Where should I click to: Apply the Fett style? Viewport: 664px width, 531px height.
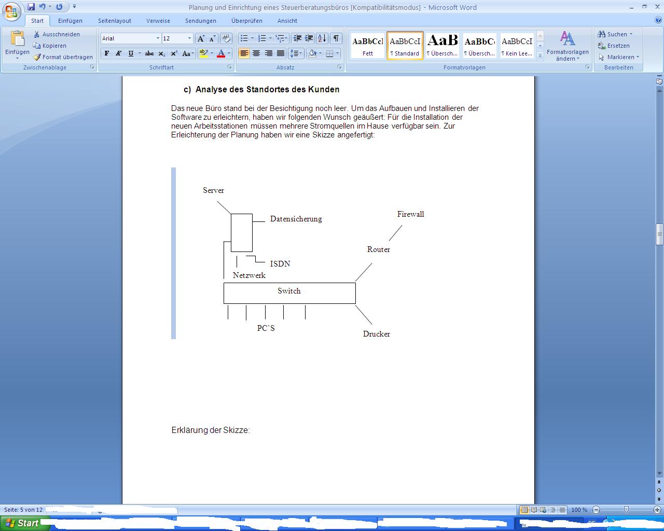368,46
